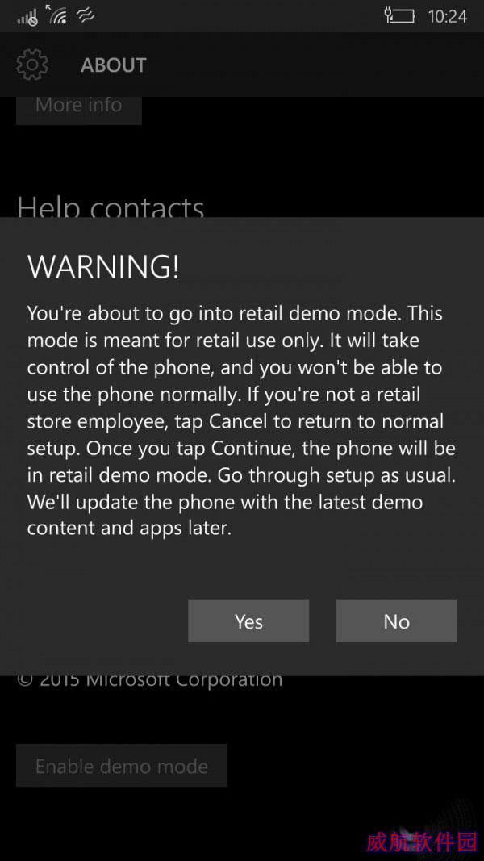Click the word Cancel in warning text

coord(238,422)
